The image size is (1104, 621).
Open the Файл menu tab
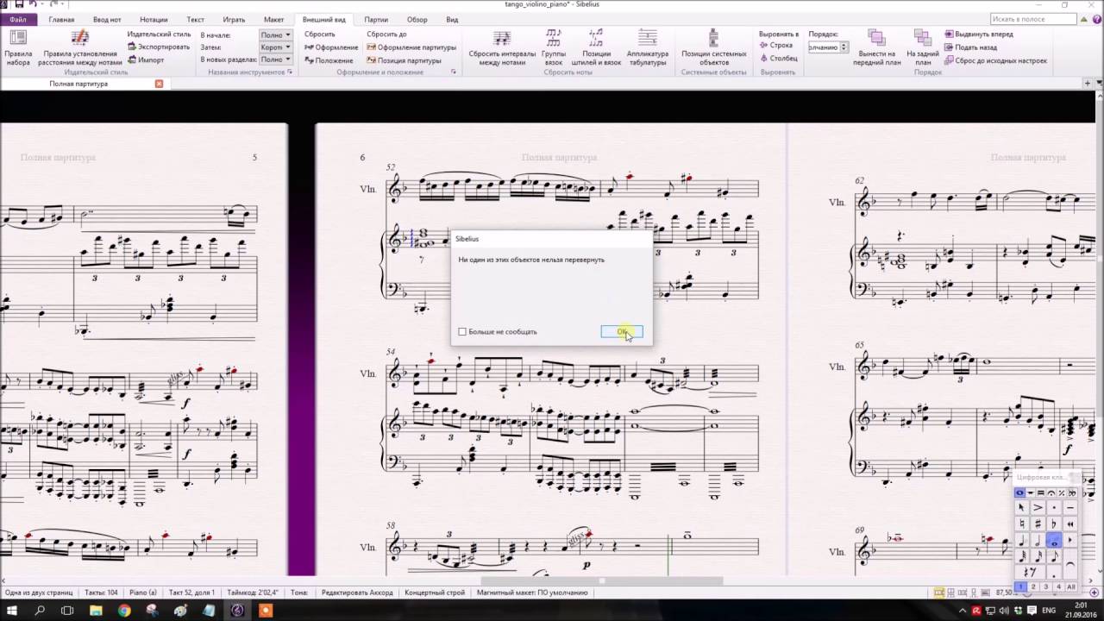click(x=18, y=19)
